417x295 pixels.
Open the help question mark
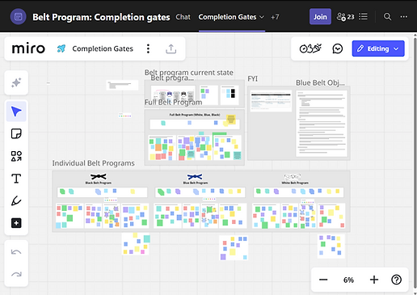(396, 280)
